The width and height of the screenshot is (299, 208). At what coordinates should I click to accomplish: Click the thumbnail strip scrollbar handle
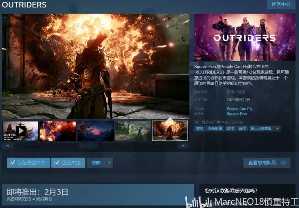pos(89,146)
